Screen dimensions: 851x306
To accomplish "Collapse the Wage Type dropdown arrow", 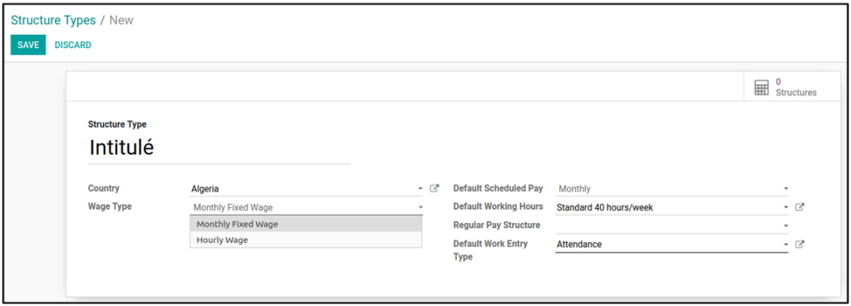I will click(x=420, y=207).
